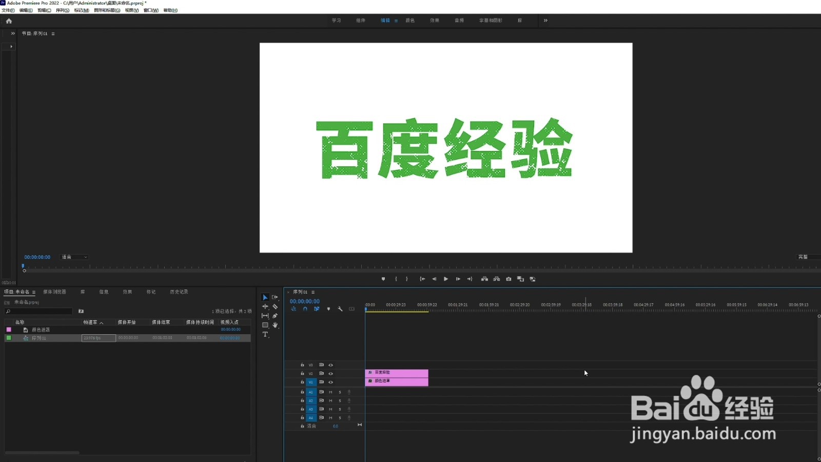Solo audio track A2
Screen dimensions: 821x462
coord(340,401)
